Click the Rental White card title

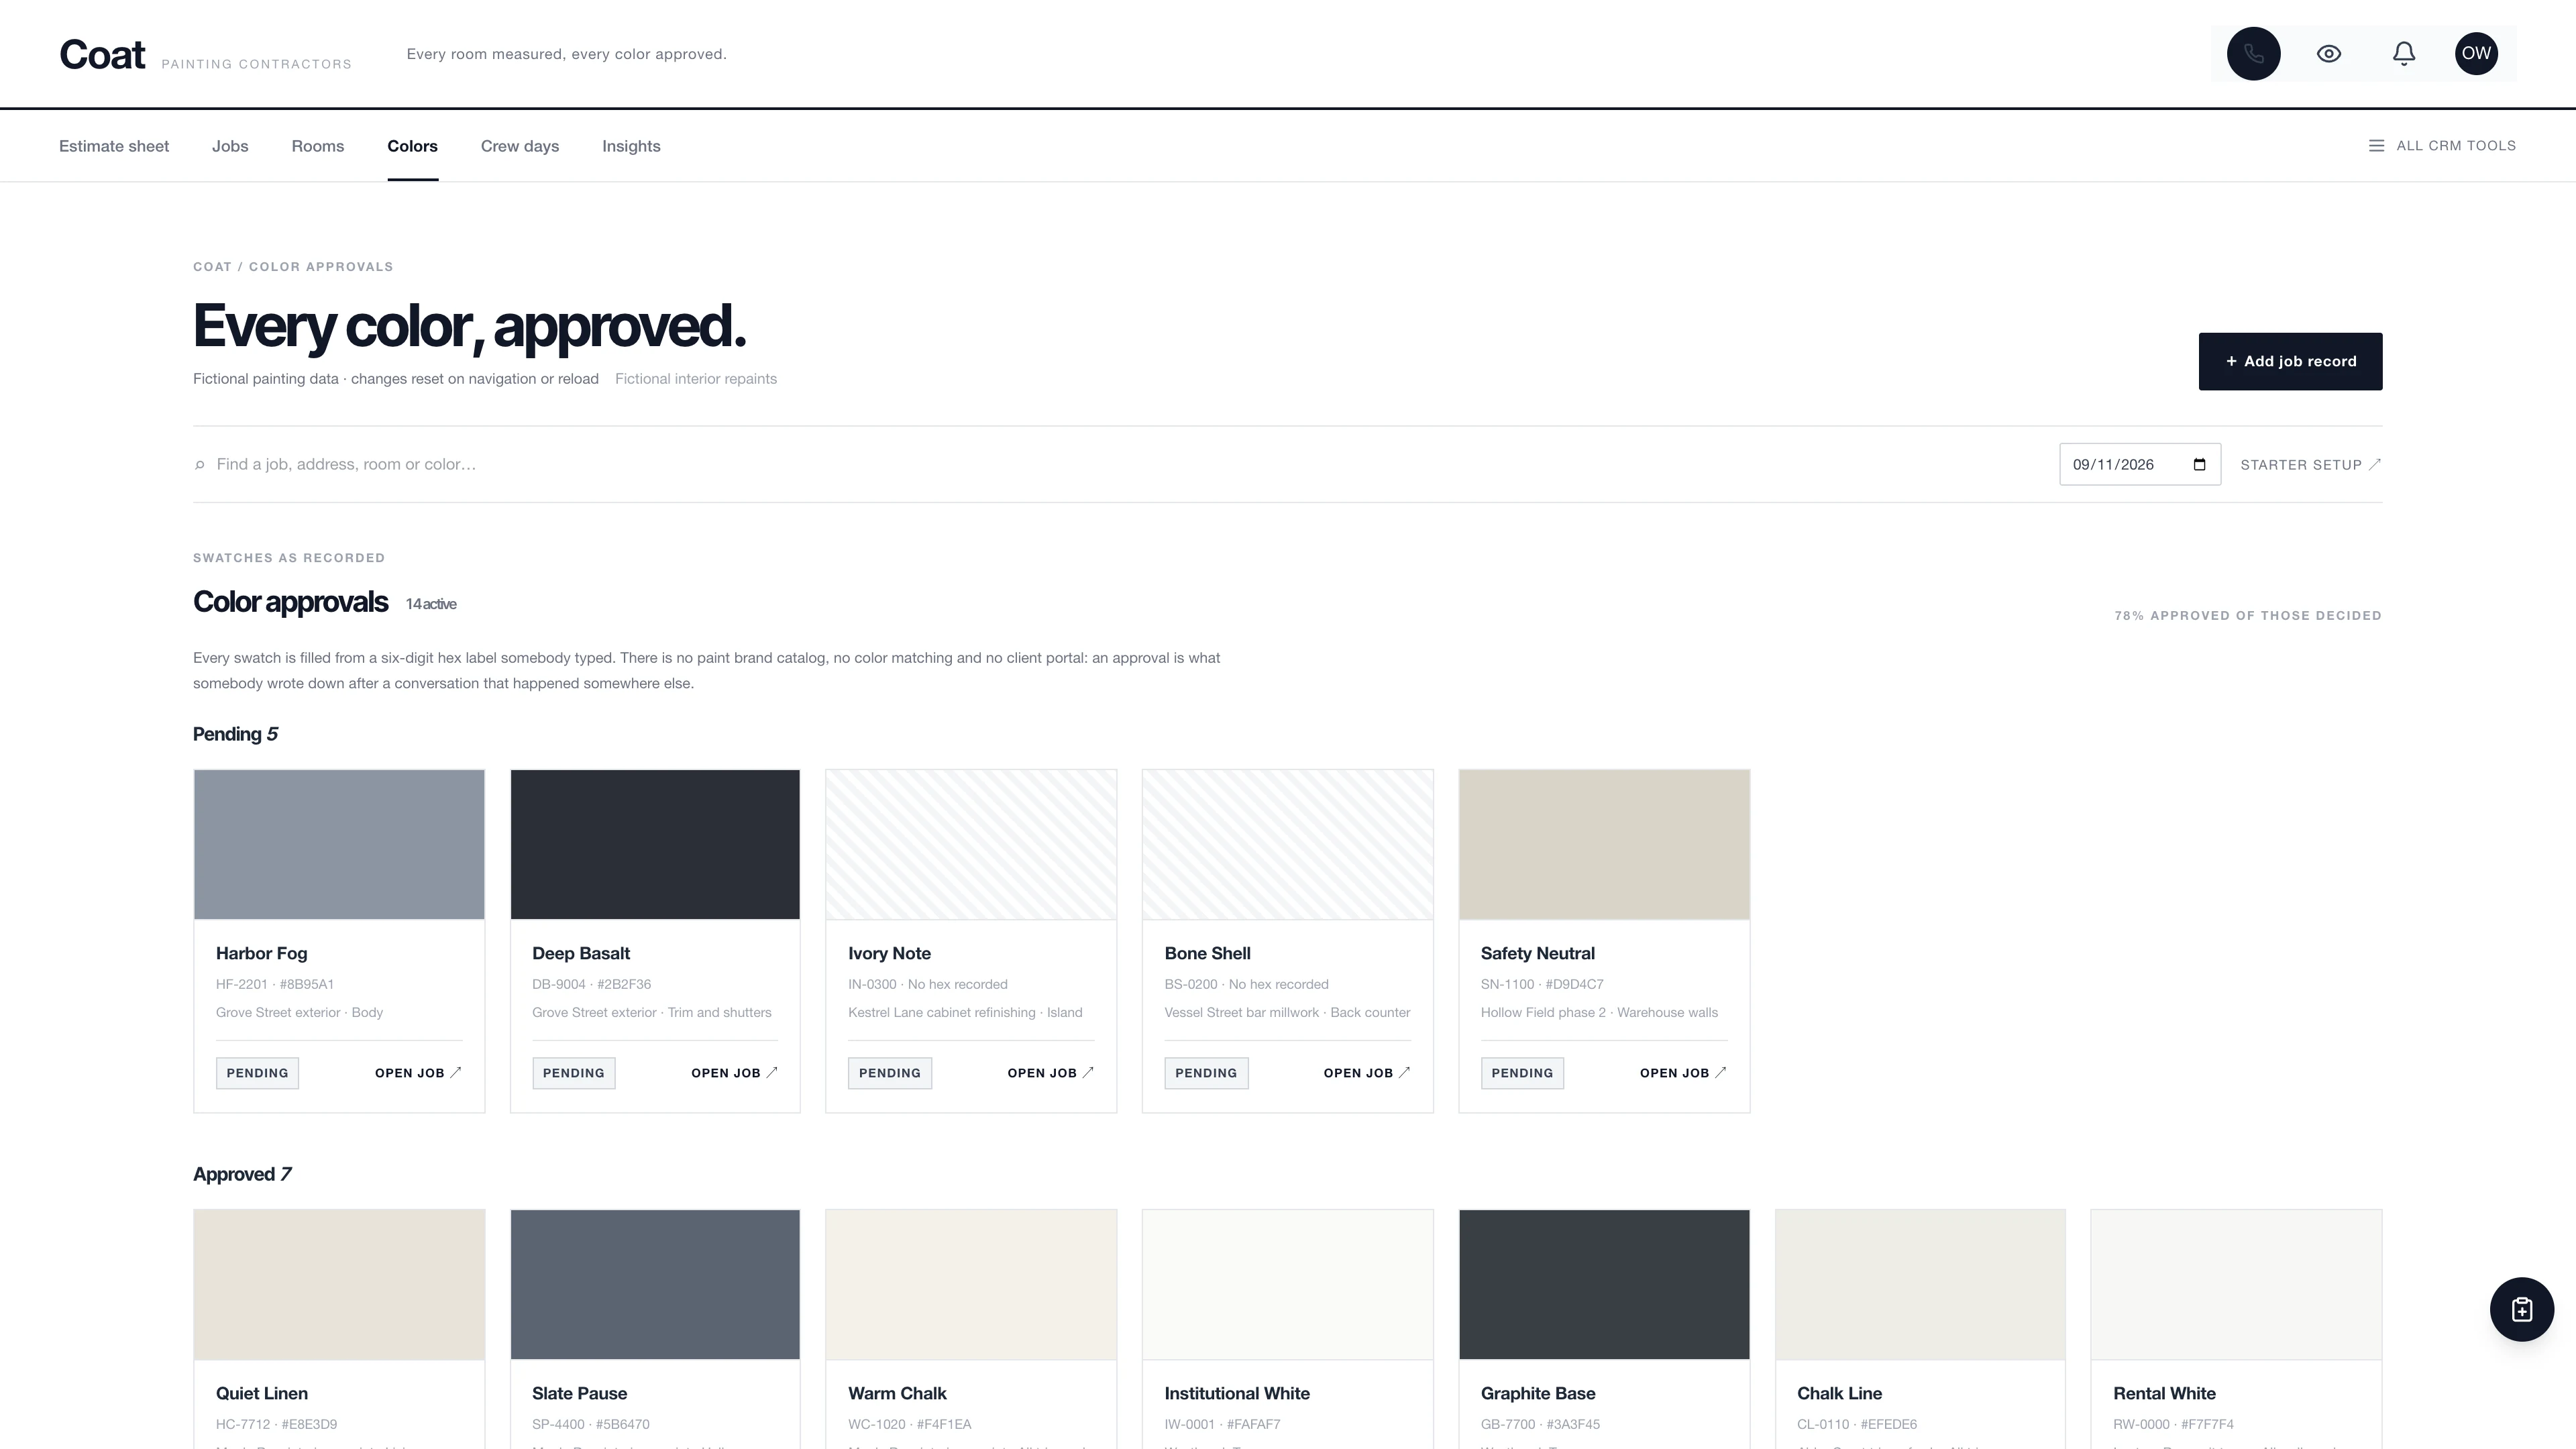click(2164, 1393)
